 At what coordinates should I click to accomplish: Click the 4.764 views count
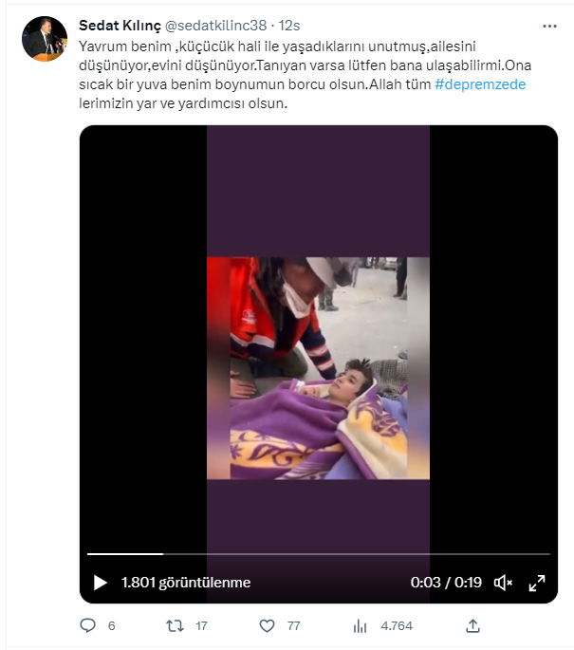pos(397,626)
